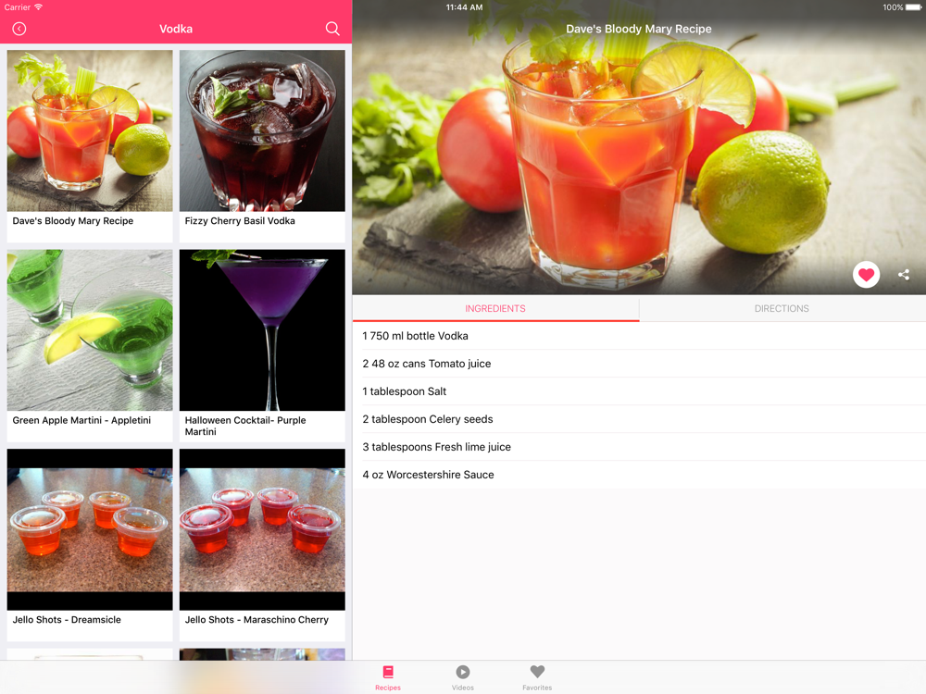The width and height of the screenshot is (926, 694).
Task: Open Jello Shots Dreamsicle photo
Action: pyautogui.click(x=90, y=529)
